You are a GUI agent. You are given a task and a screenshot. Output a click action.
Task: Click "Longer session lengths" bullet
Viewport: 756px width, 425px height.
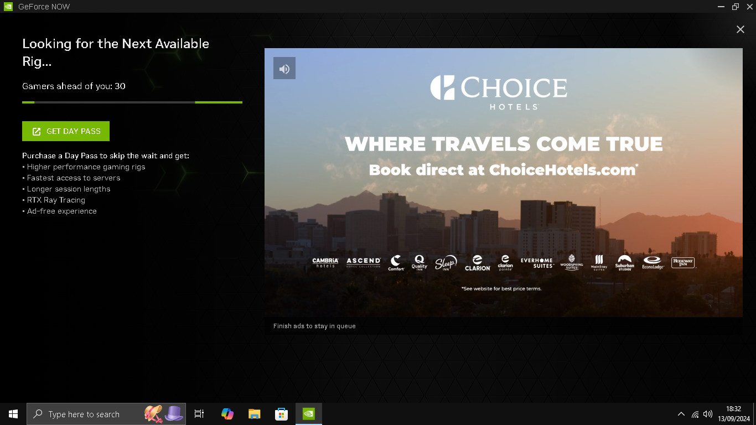click(66, 189)
